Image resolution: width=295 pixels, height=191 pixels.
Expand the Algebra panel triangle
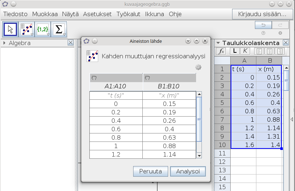click(4, 43)
